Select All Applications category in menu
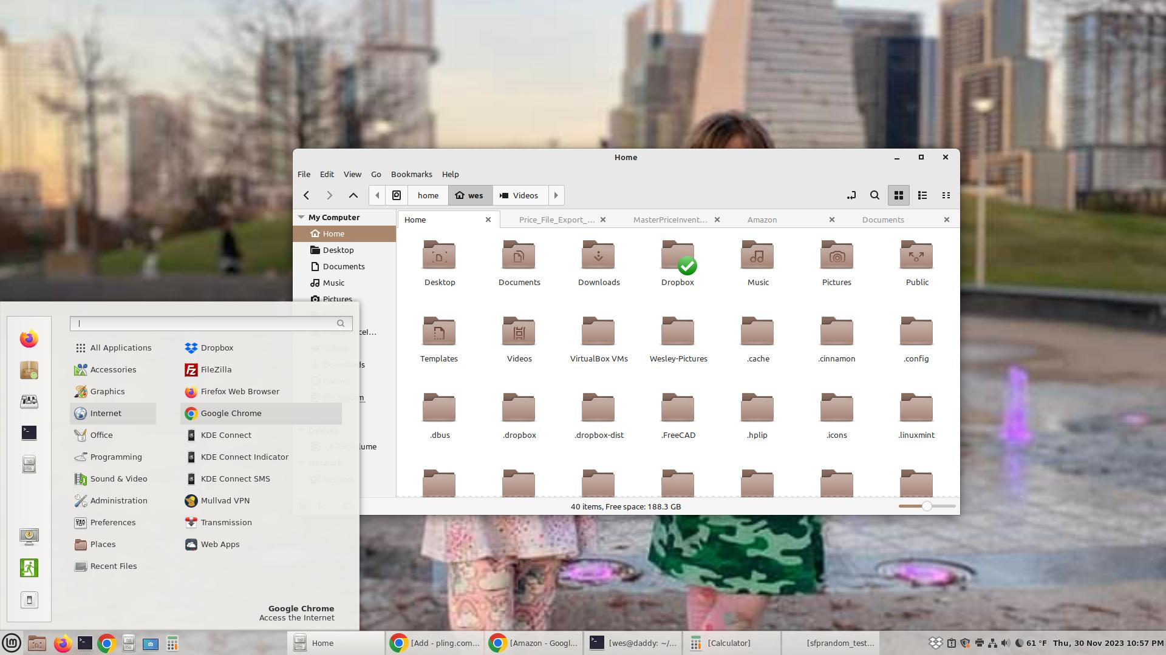Image resolution: width=1166 pixels, height=655 pixels. (x=113, y=348)
